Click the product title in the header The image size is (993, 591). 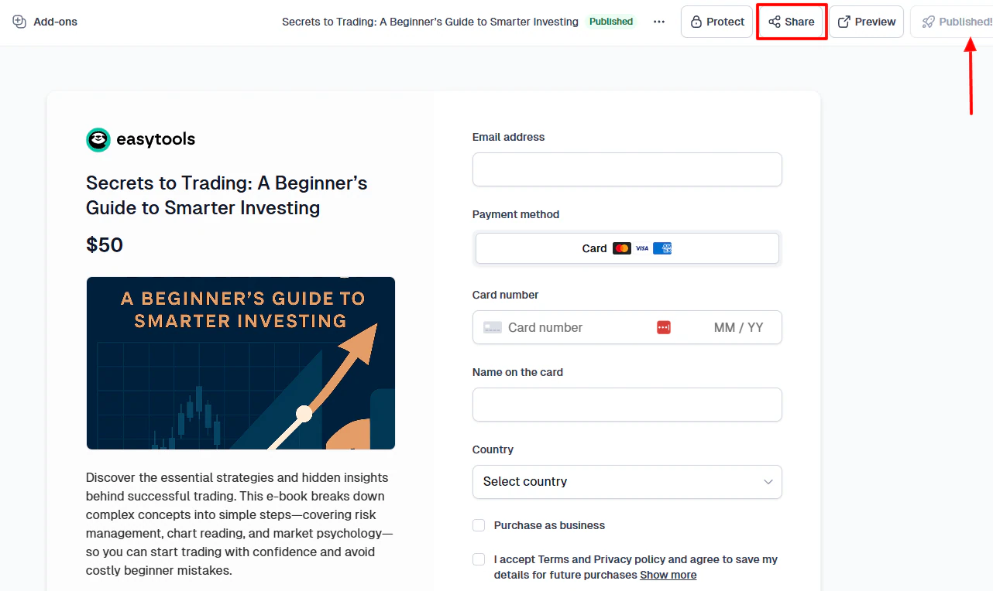430,22
